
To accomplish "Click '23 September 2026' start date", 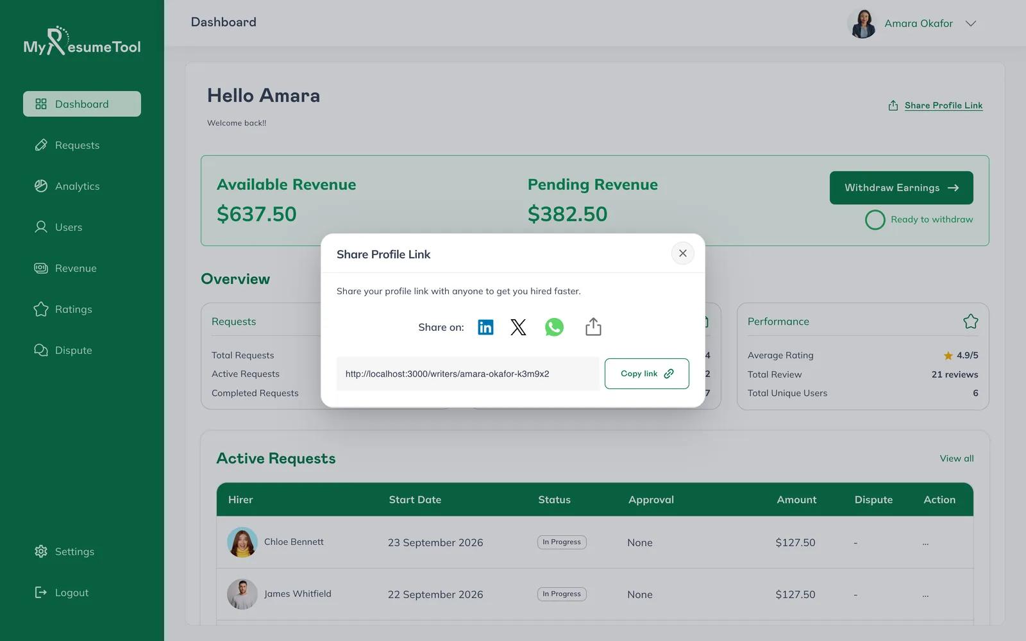I will (x=435, y=543).
